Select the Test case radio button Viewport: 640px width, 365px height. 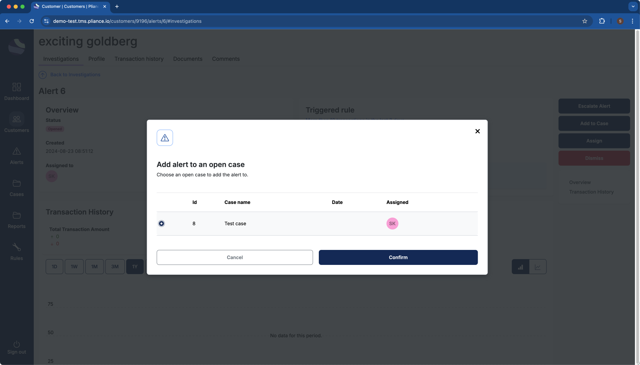[x=161, y=223]
